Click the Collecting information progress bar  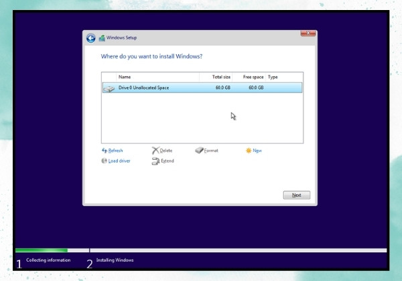[x=52, y=250]
